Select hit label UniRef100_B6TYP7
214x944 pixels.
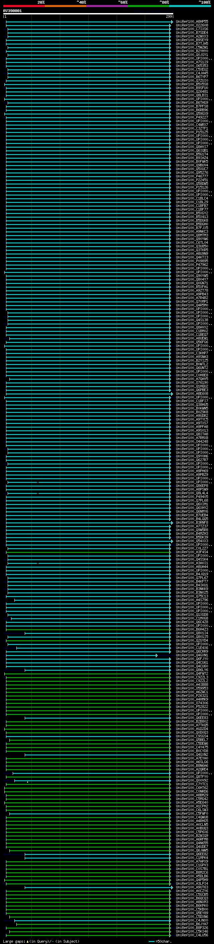(x=192, y=77)
